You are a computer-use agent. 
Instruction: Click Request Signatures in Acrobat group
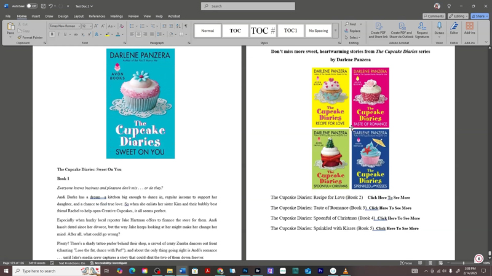coord(422,30)
